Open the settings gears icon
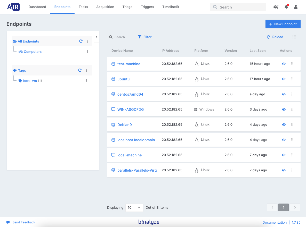Viewport: 306px width, 227px height. point(276,7)
